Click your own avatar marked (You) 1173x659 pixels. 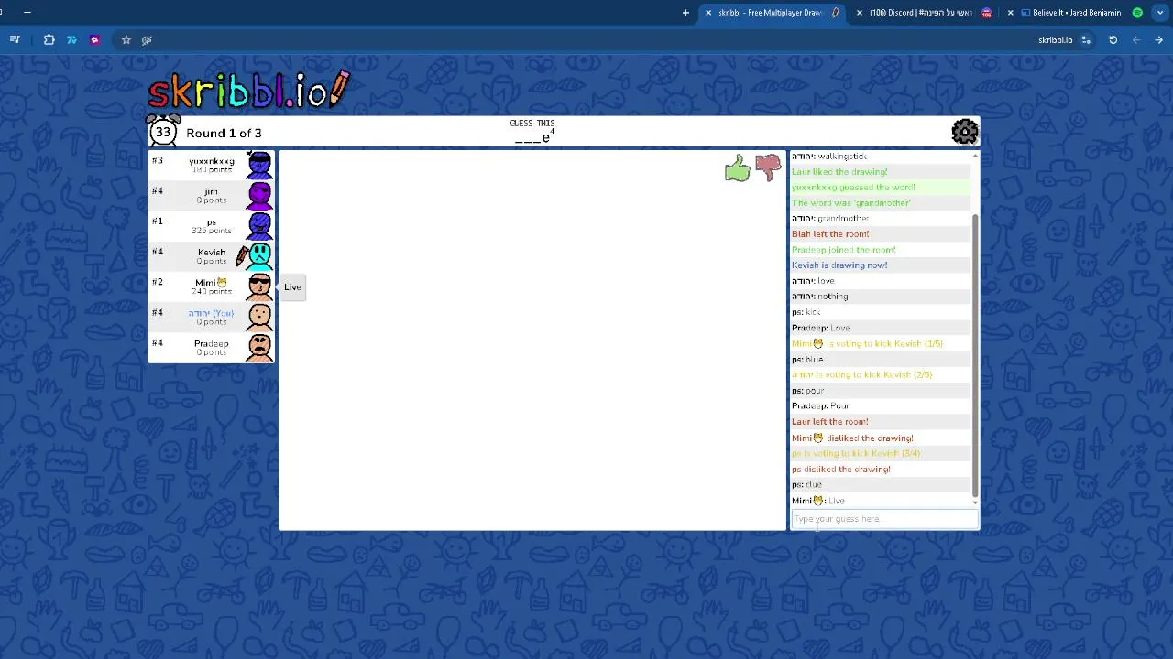[259, 317]
